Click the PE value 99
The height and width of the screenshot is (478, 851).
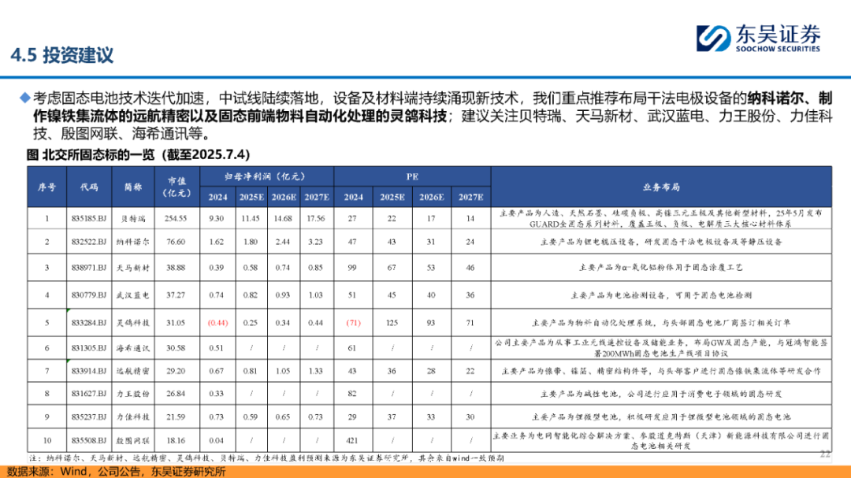[352, 268]
